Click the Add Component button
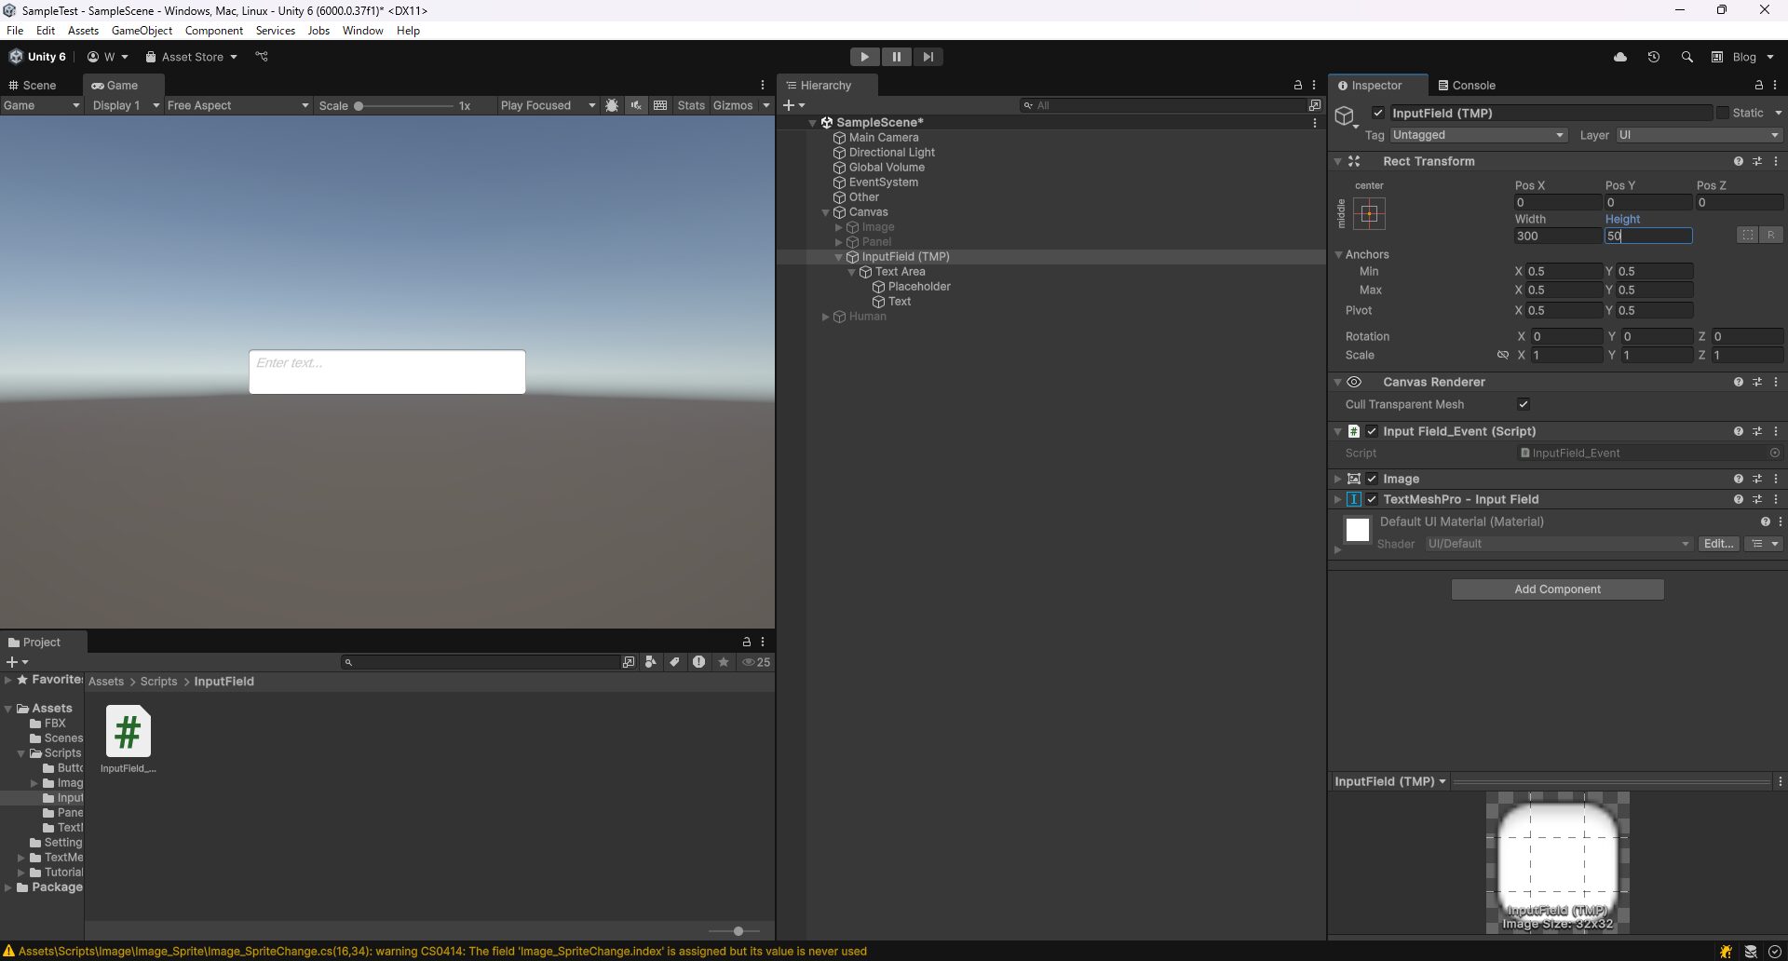This screenshot has height=961, width=1788. [1557, 589]
